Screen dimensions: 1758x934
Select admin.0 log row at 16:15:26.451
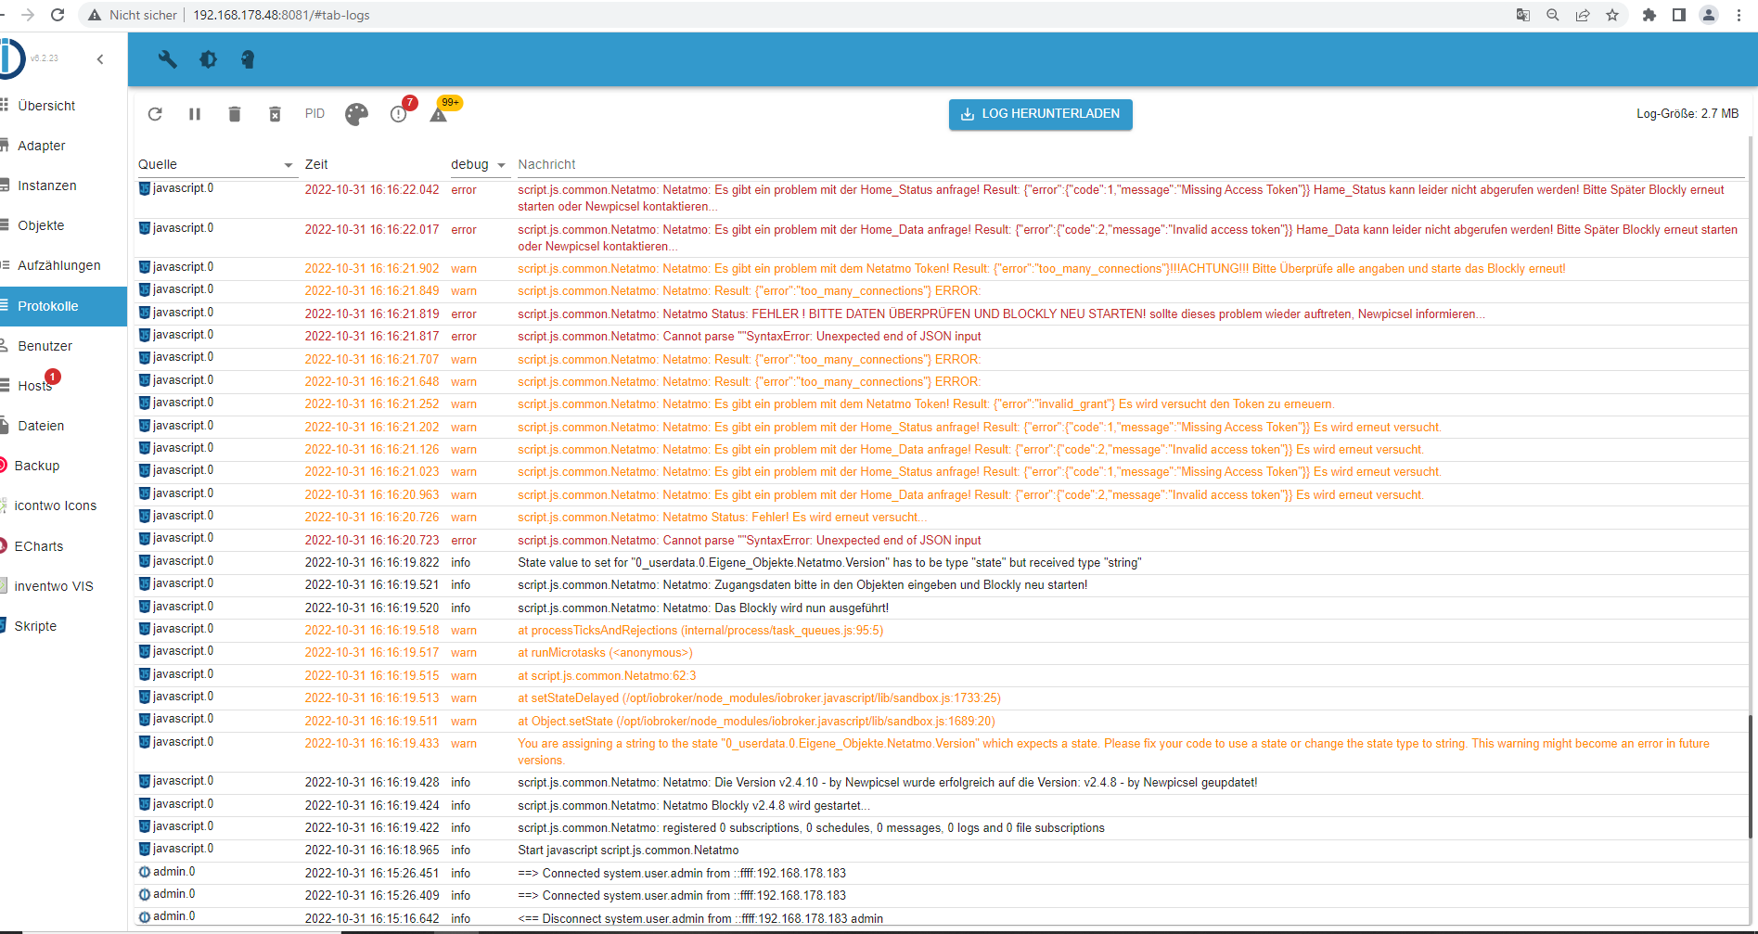940,874
